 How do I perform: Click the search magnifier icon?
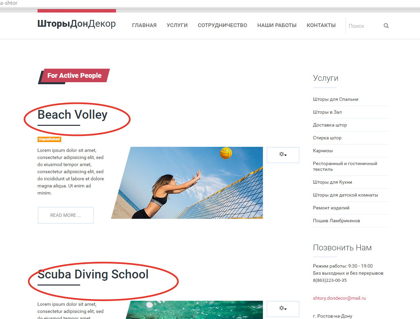386,26
